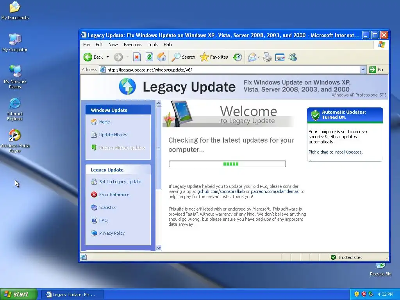Open the Help menu
Screen dimensions: 400x300
click(168, 45)
